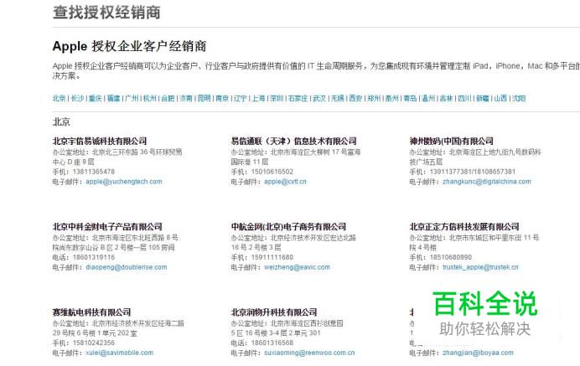This screenshot has width=580, height=366.
Task: Jump to the 温州 city link
Action: 428,98
